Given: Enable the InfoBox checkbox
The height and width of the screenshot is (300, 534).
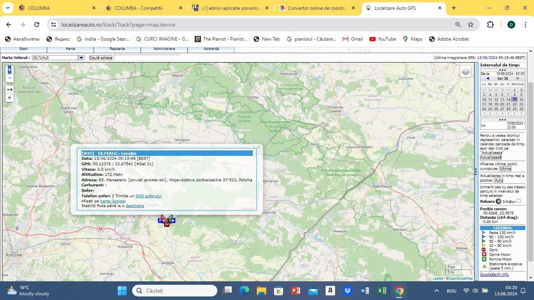Looking at the screenshot, I should coord(519,201).
